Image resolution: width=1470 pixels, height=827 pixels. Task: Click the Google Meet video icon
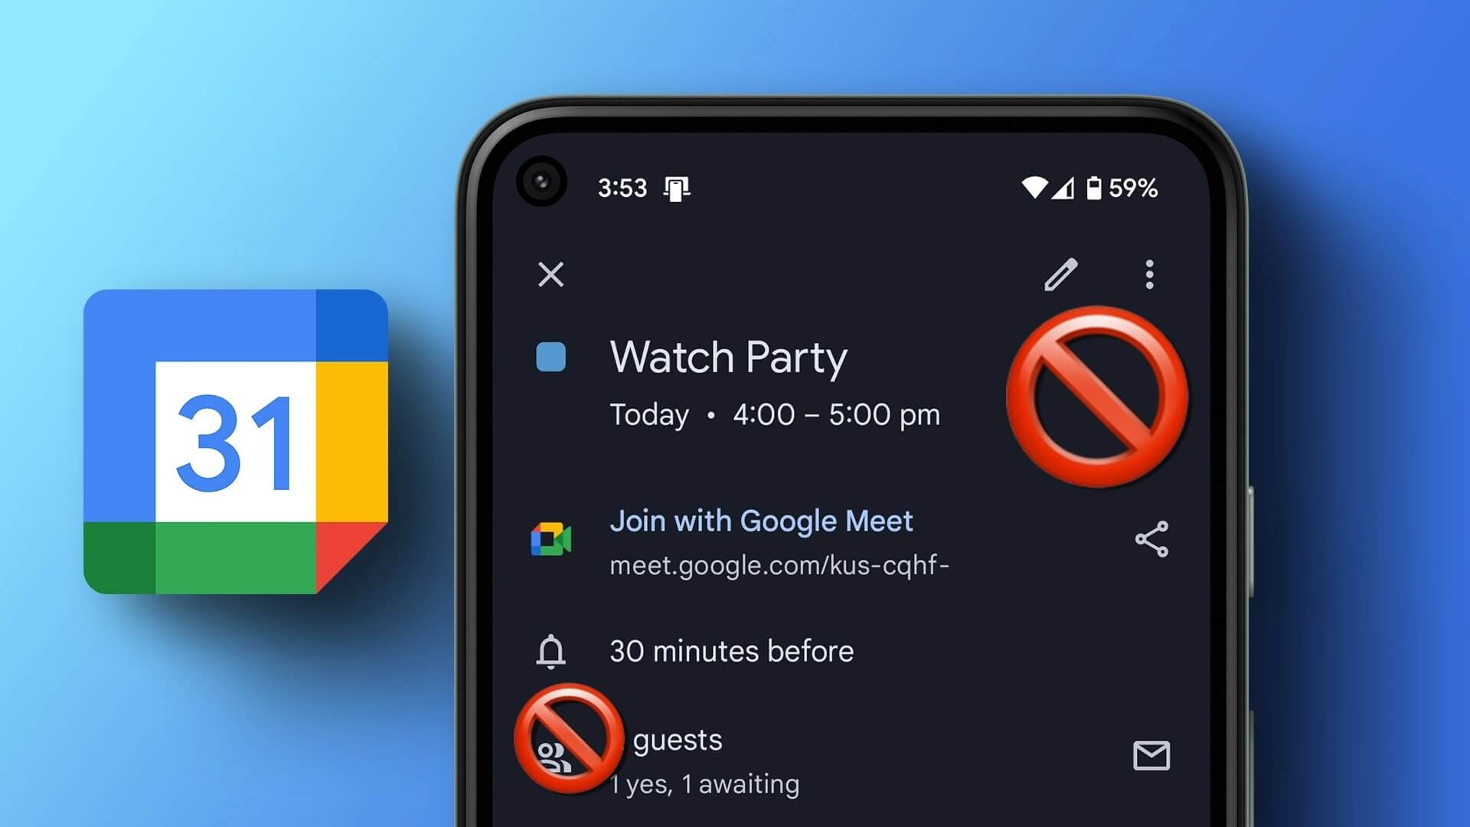pyautogui.click(x=552, y=539)
